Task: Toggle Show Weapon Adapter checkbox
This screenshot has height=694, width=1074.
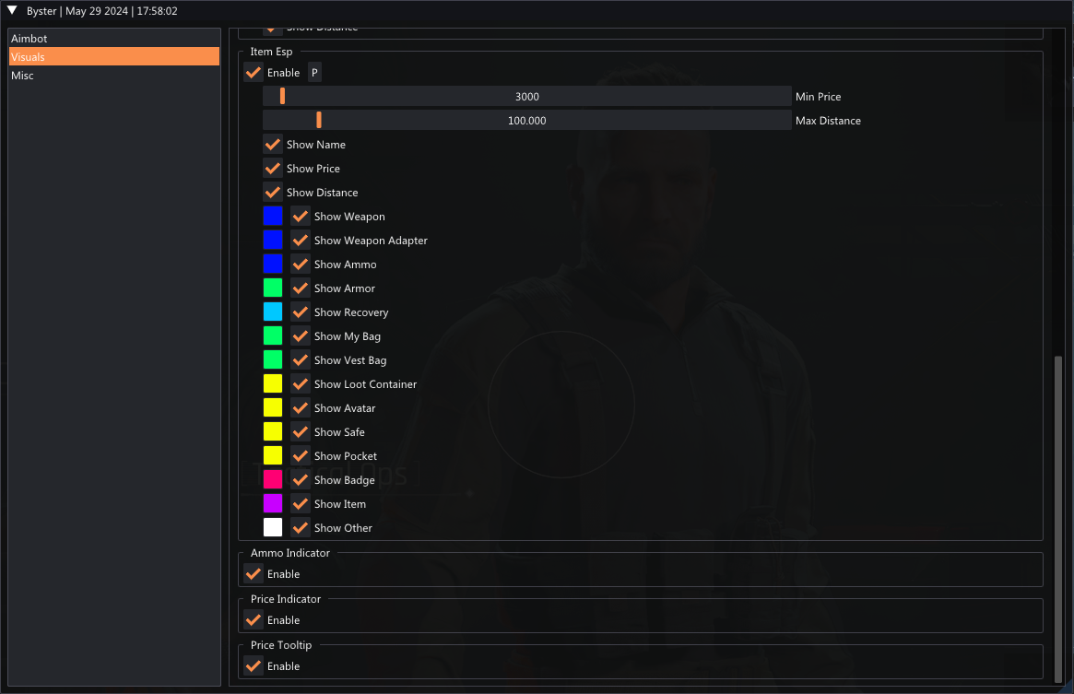Action: coord(300,241)
